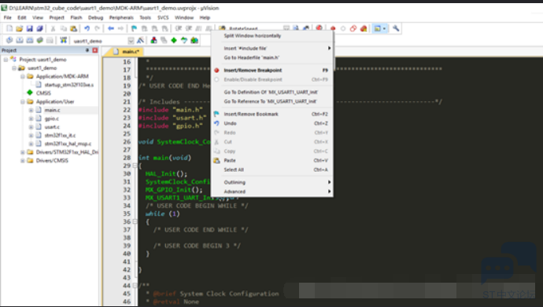Select startup_stm32f103xe.s in project tree
The width and height of the screenshot is (543, 307).
point(69,85)
